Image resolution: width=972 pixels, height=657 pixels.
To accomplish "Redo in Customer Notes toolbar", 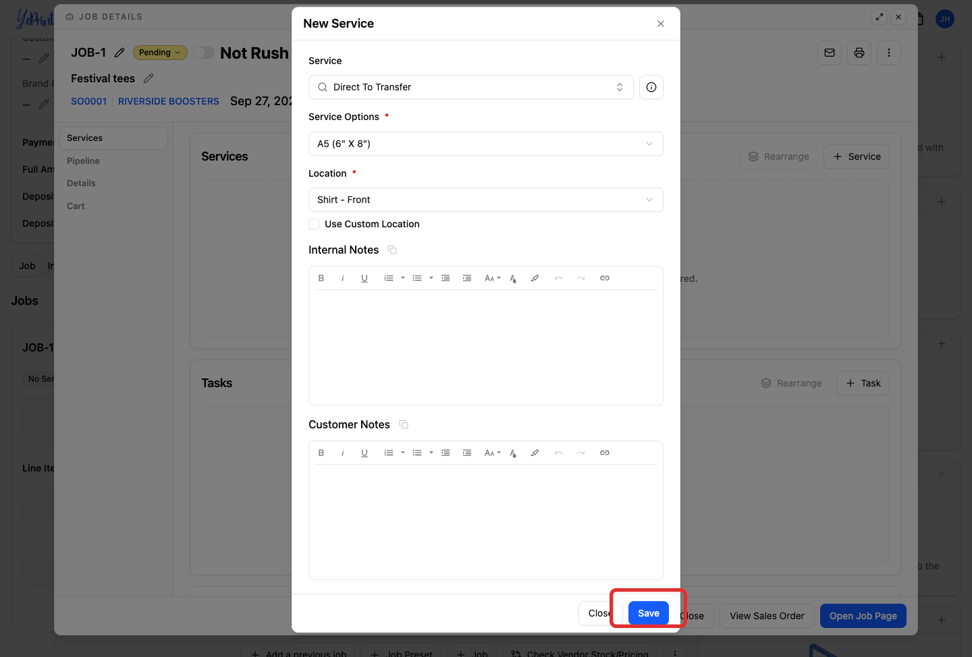I will pos(580,453).
